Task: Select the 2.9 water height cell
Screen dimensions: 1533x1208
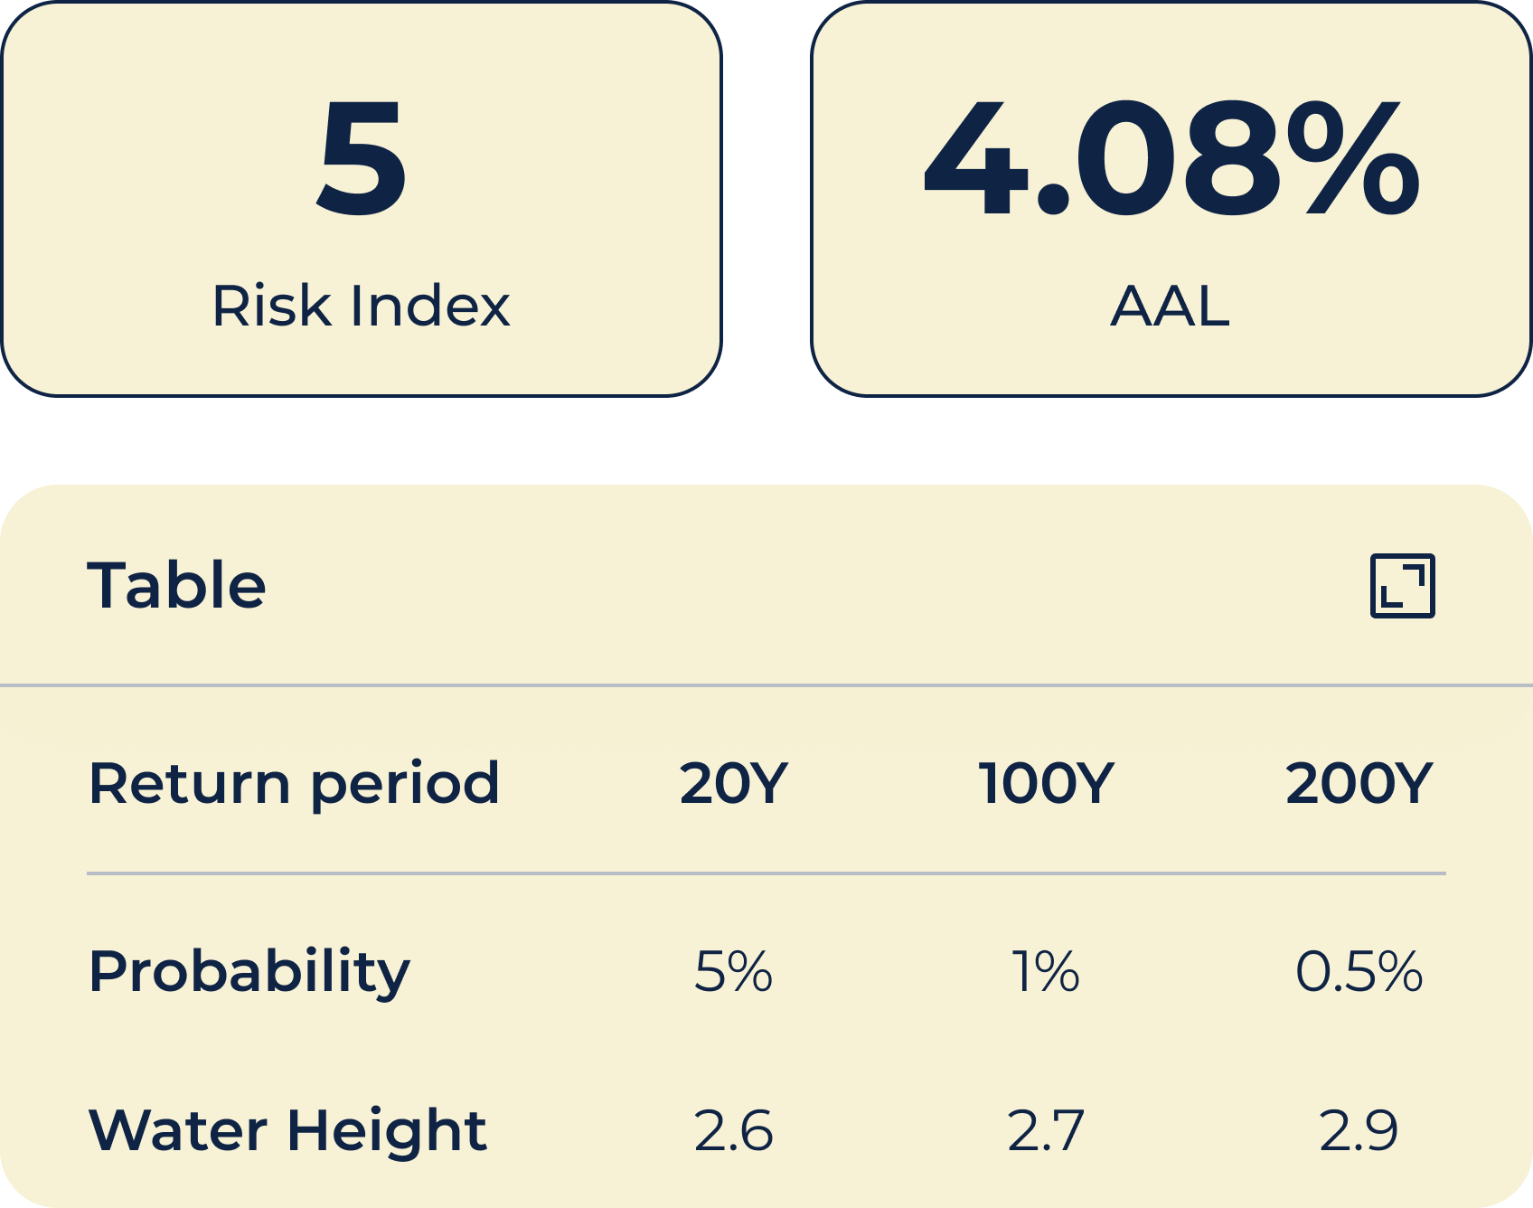Action: (1359, 1130)
